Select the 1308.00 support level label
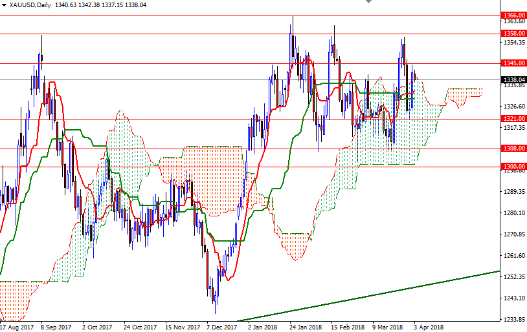The height and width of the screenshot is (332, 527). (x=514, y=148)
